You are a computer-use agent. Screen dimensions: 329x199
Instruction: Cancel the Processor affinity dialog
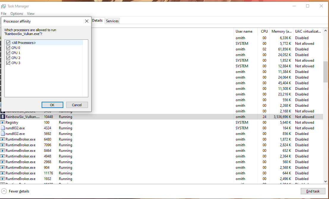tap(77, 105)
